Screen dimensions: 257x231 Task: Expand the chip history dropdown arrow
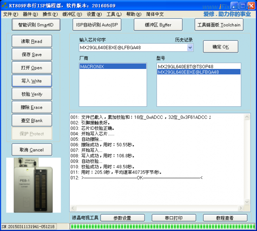pos(190,48)
